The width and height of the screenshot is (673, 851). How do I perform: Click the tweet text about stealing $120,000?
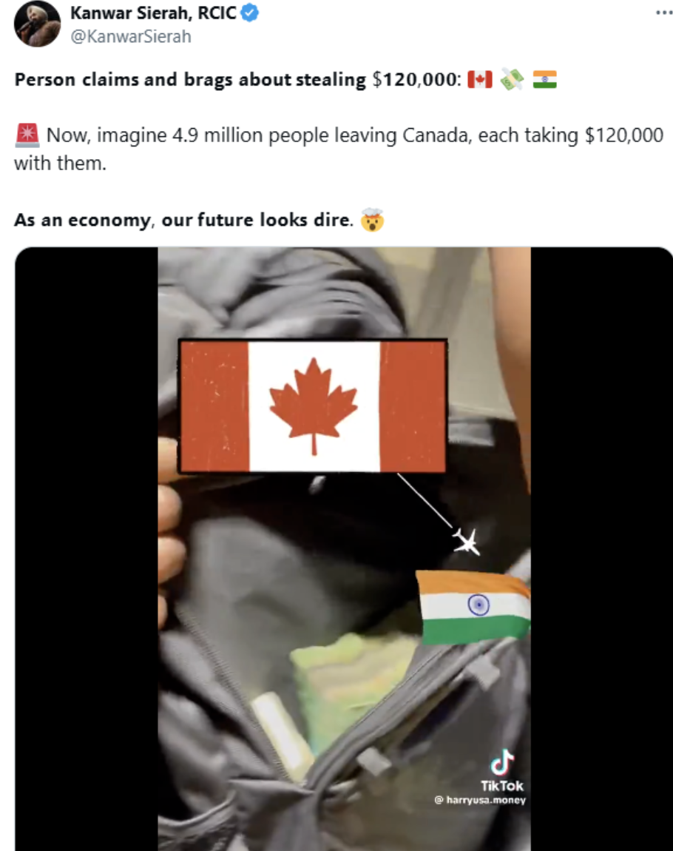(x=237, y=80)
